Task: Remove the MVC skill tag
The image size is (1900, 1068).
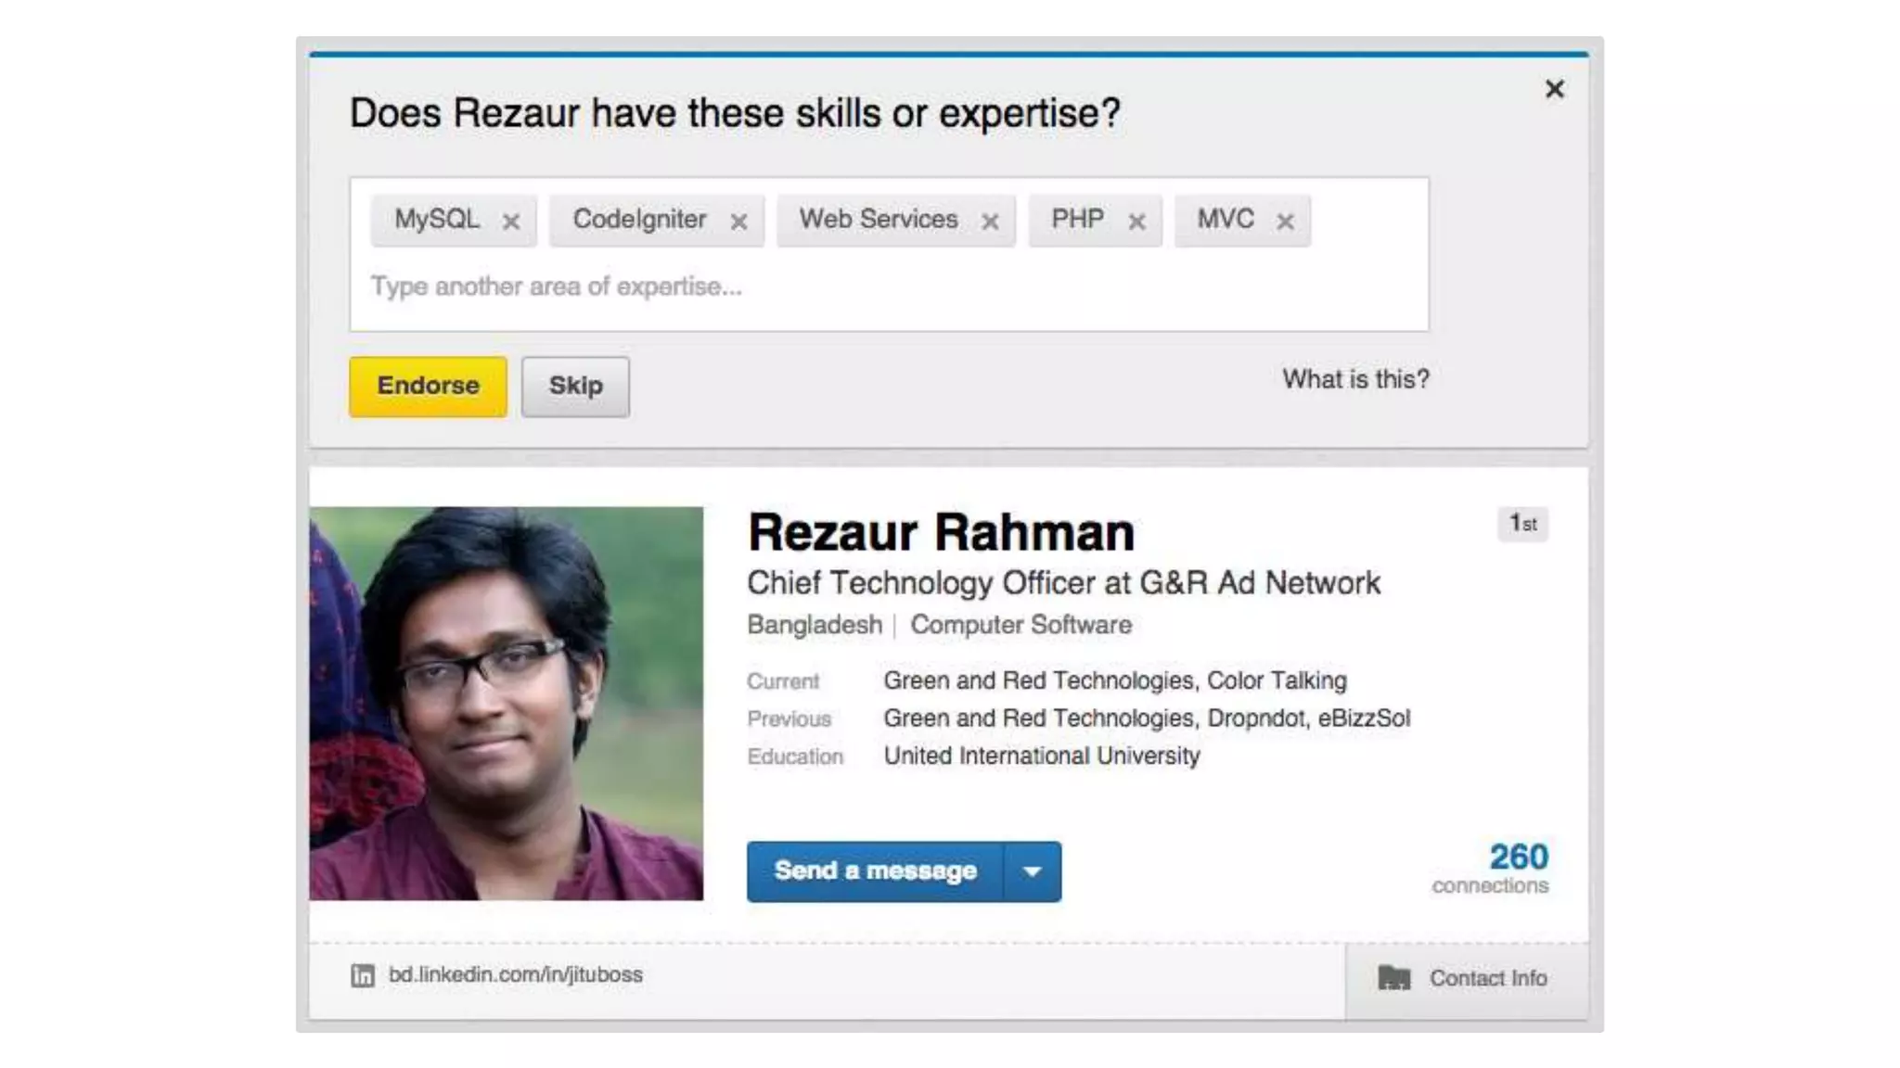Action: pos(1285,222)
